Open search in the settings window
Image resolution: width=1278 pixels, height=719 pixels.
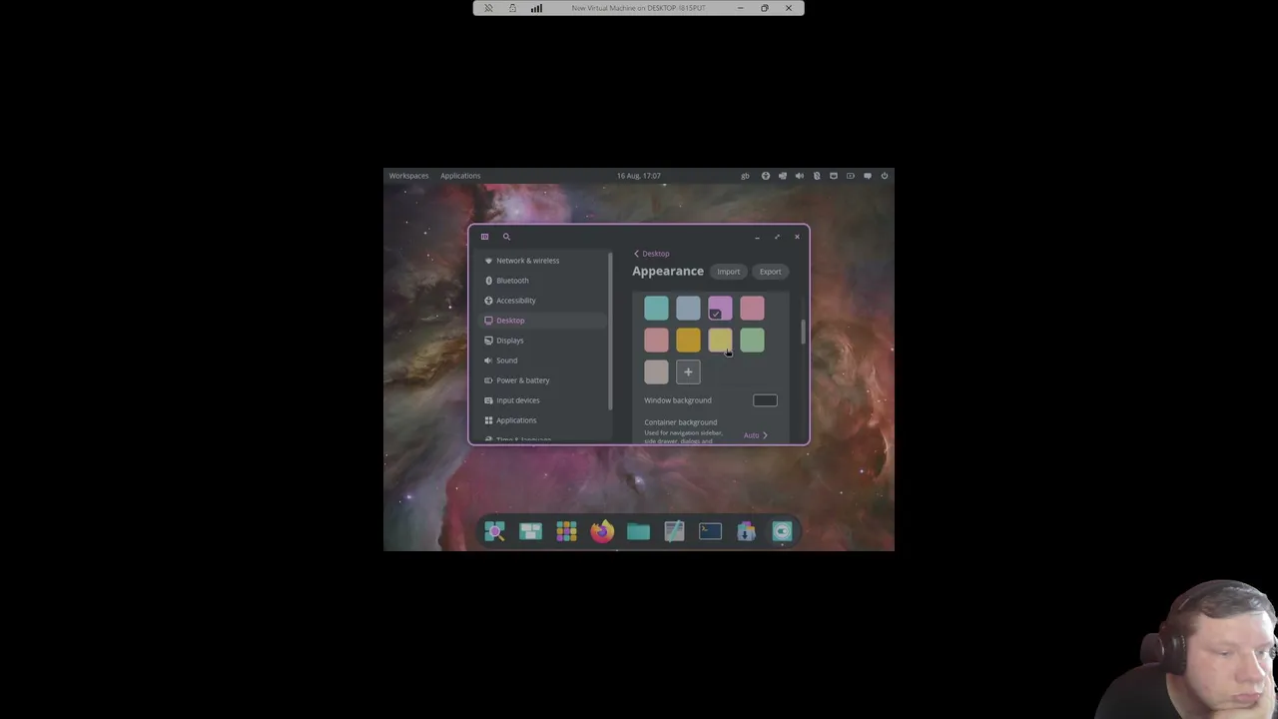pos(506,237)
